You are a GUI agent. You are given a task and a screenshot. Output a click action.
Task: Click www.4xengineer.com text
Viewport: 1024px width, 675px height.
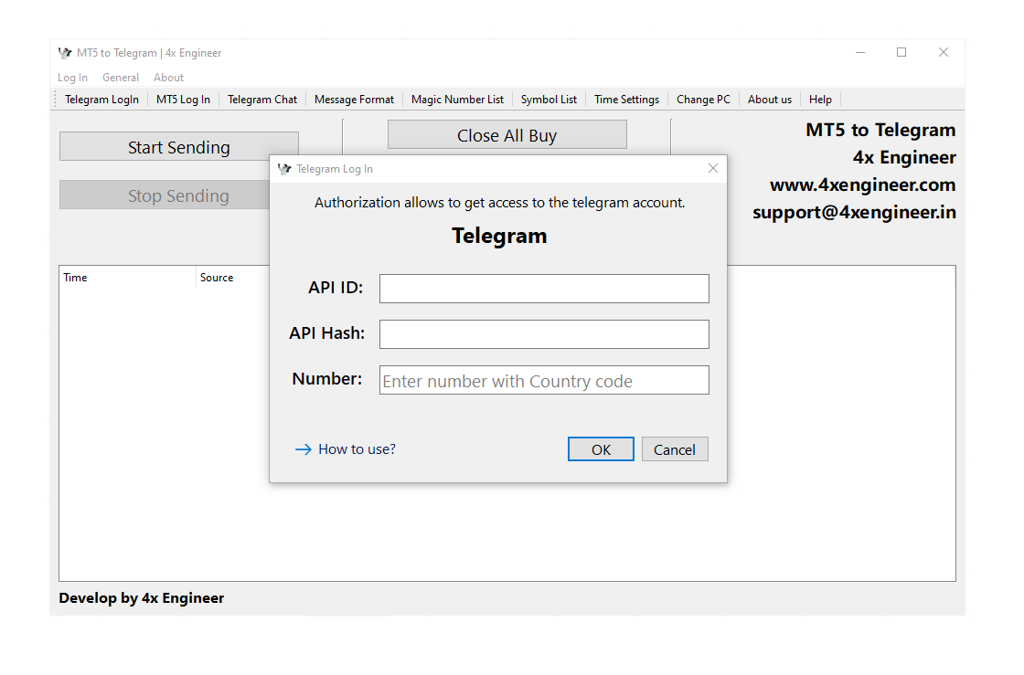(x=863, y=185)
